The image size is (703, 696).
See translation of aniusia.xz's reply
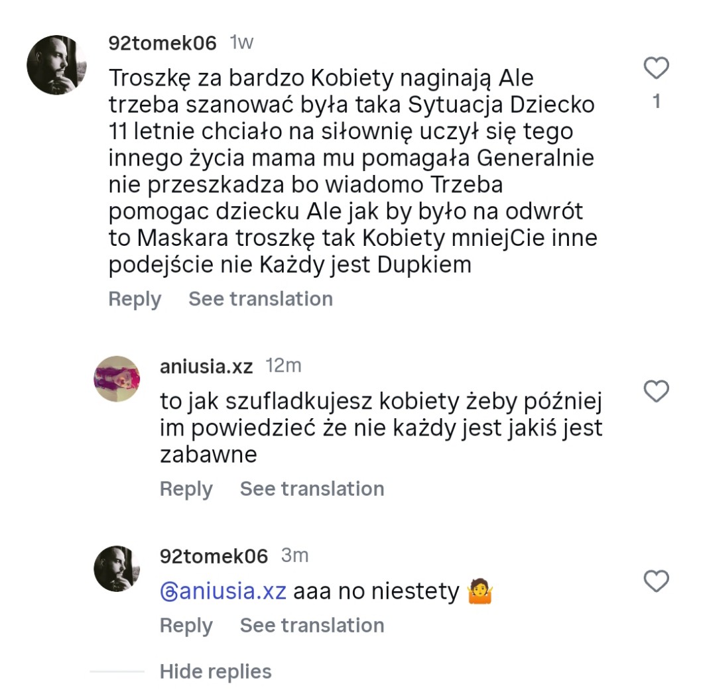coord(312,489)
